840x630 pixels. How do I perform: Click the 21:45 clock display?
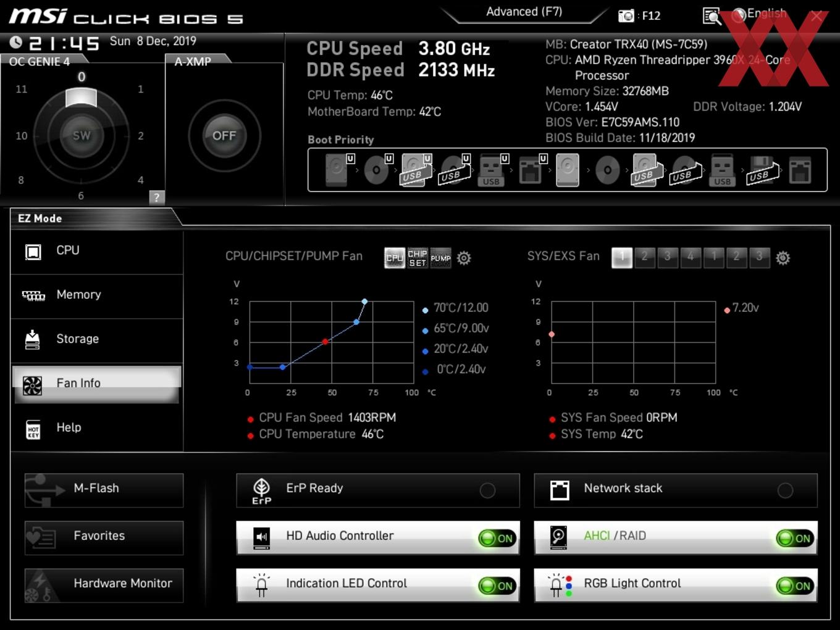pyautogui.click(x=64, y=43)
